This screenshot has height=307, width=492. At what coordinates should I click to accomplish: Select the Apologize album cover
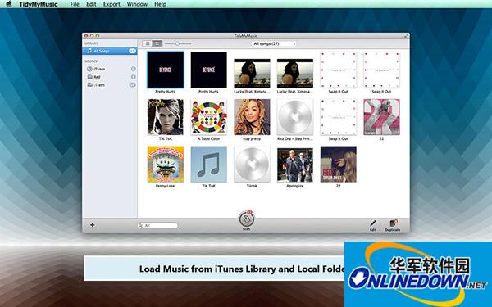pos(295,165)
